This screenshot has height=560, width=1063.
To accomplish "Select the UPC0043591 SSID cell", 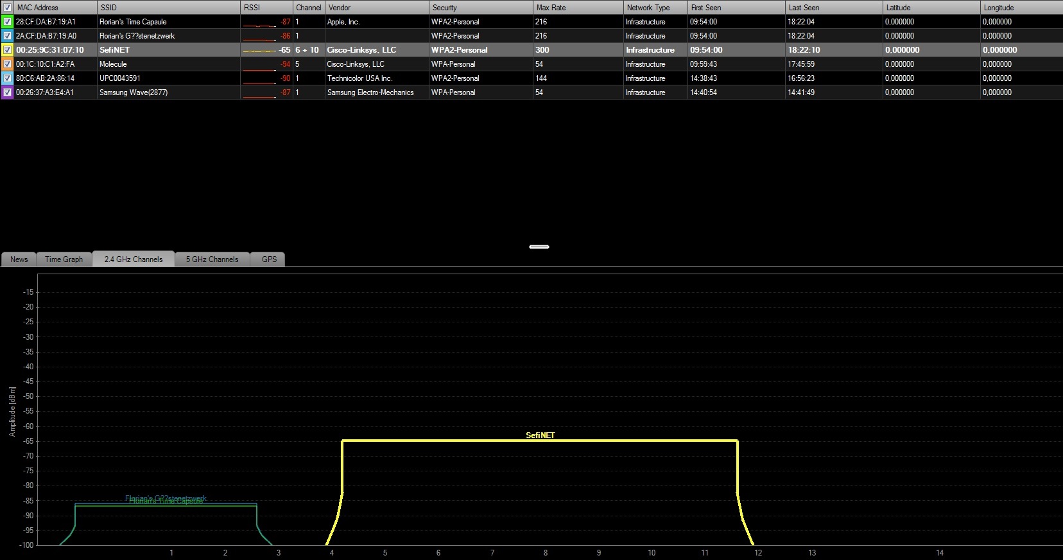I will pos(169,78).
